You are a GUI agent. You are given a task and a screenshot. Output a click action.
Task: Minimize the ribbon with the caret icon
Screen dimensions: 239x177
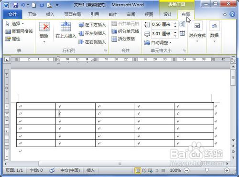[x=225, y=14]
